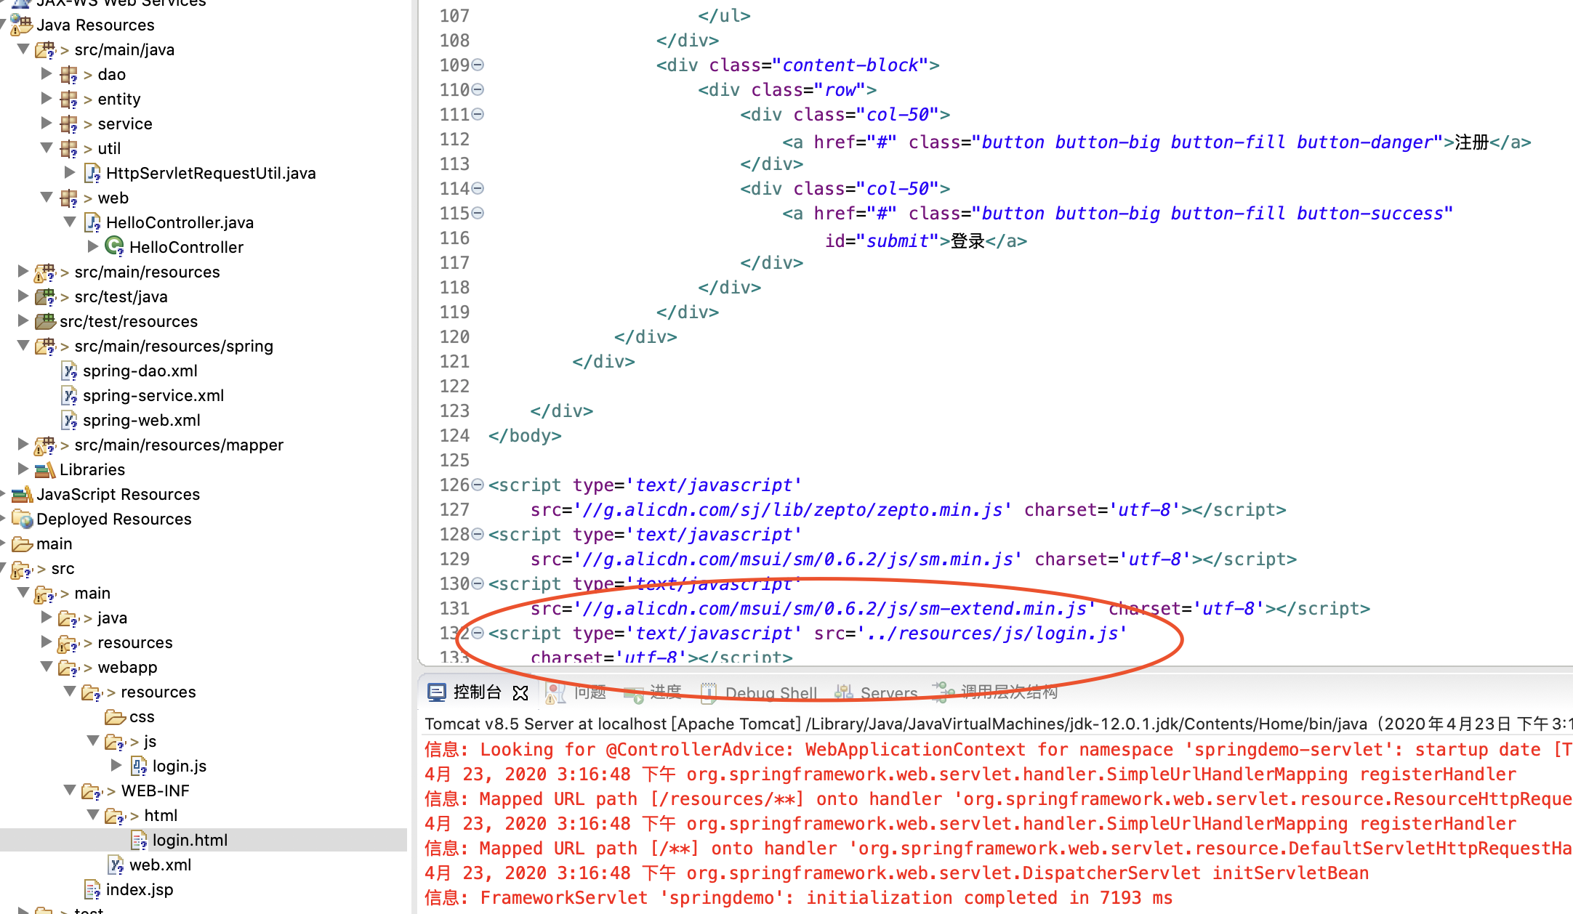Collapse the util package node
Image resolution: width=1573 pixels, height=914 pixels.
coord(47,148)
